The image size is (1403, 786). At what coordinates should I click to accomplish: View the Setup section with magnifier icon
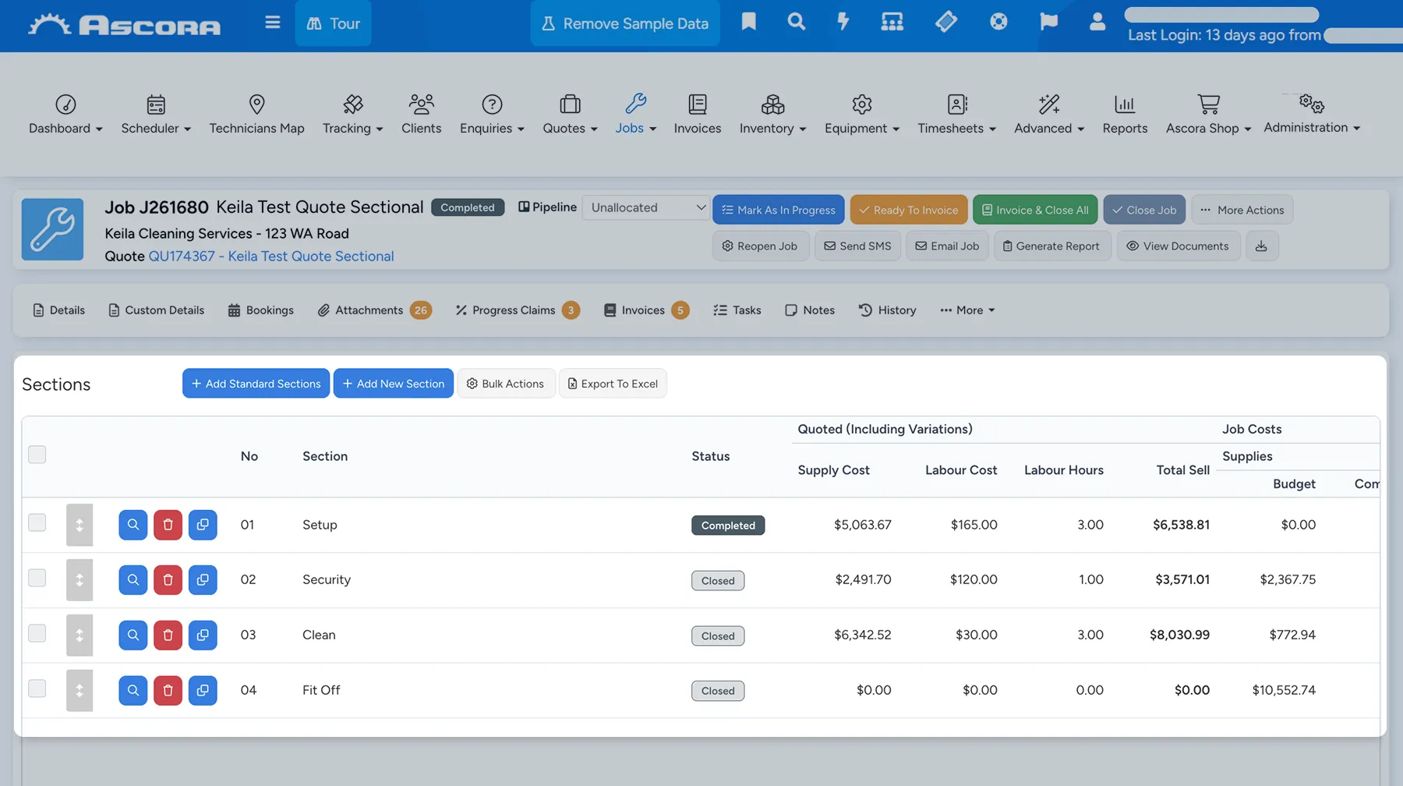click(133, 525)
